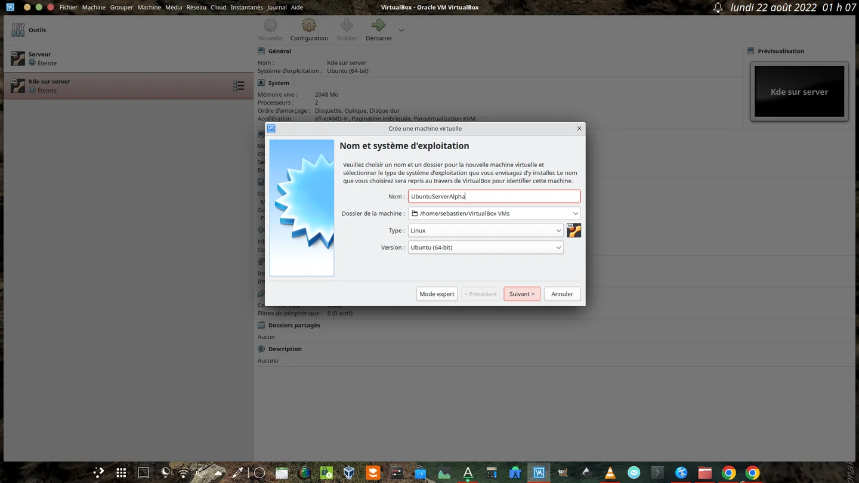Click the Configuration gear icon
The width and height of the screenshot is (859, 483).
[x=309, y=25]
